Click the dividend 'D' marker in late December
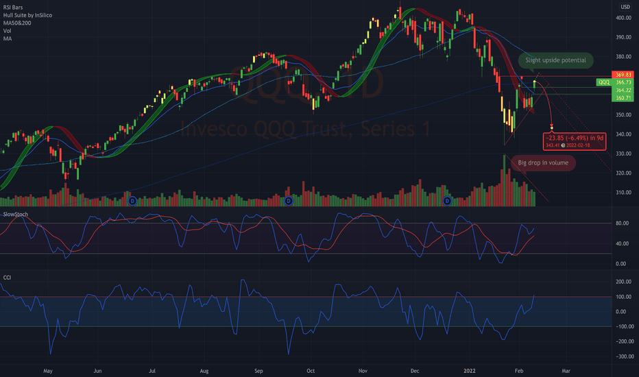The width and height of the screenshot is (639, 377). coord(447,201)
